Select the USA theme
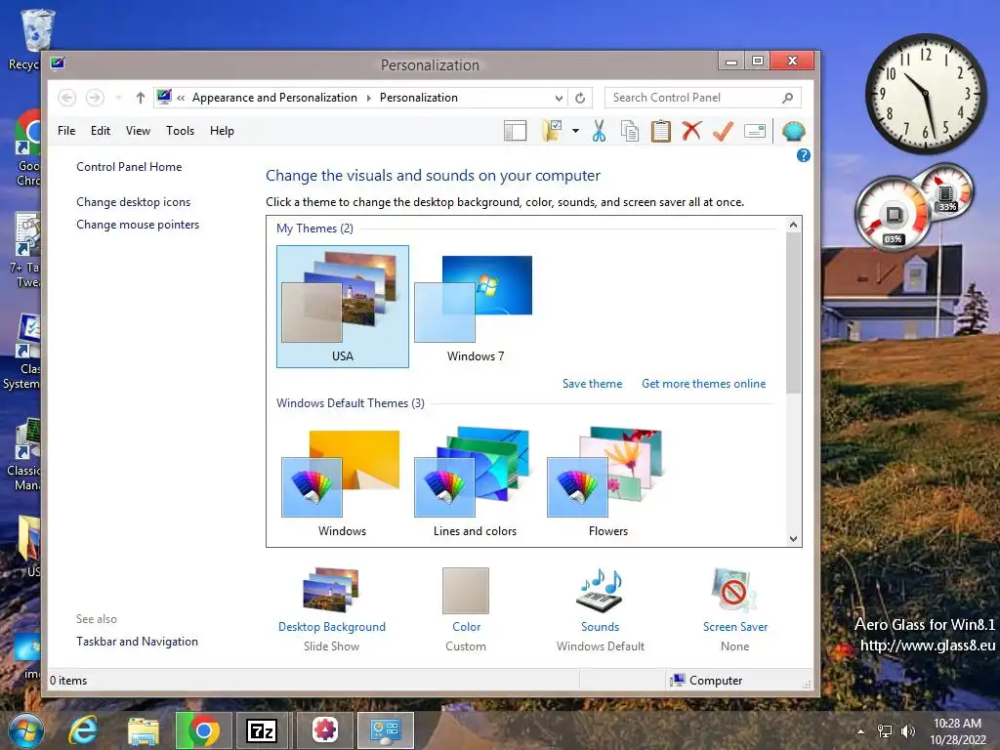Viewport: 1000px width, 750px height. tap(343, 307)
